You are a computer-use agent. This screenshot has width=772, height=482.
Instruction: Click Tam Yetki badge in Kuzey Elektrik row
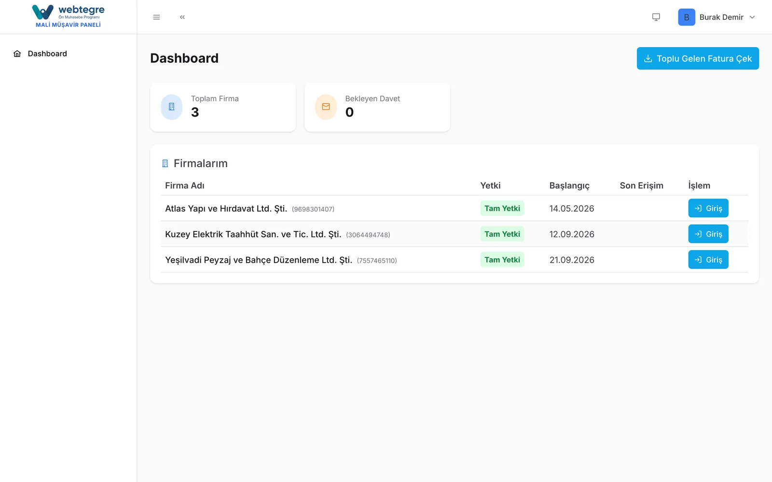(x=502, y=234)
